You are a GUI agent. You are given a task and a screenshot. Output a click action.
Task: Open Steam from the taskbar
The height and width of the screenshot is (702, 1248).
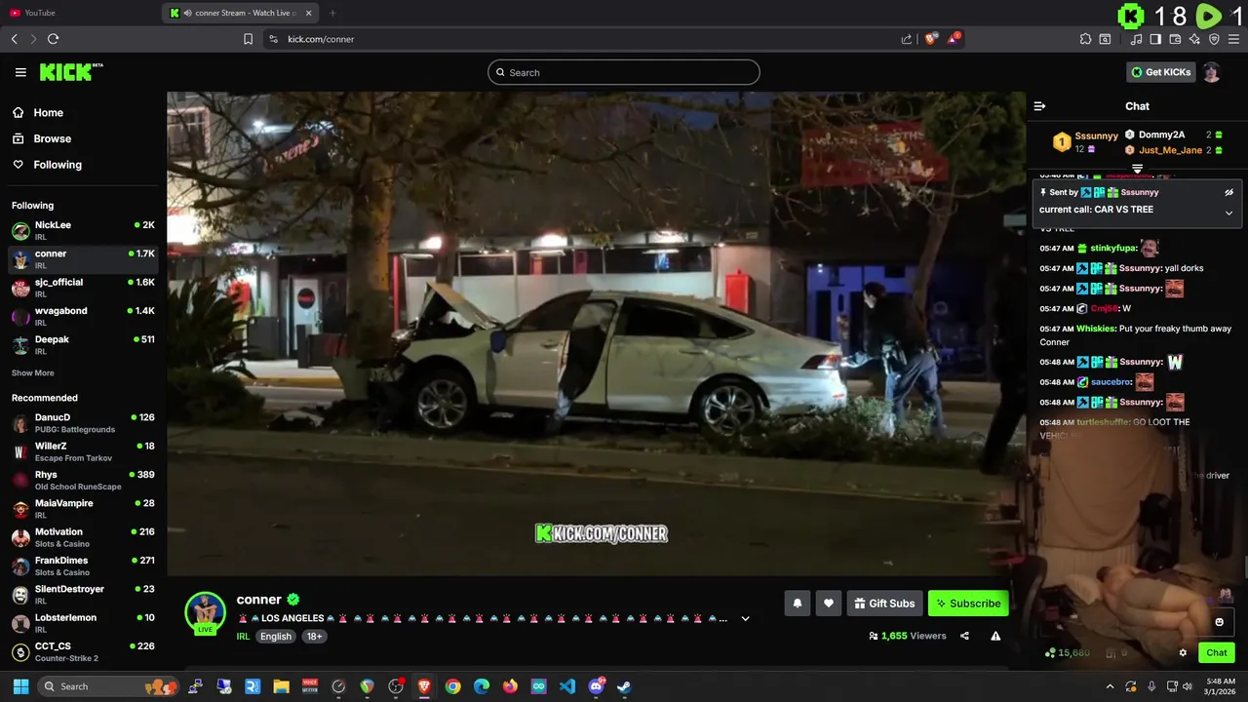coord(624,686)
